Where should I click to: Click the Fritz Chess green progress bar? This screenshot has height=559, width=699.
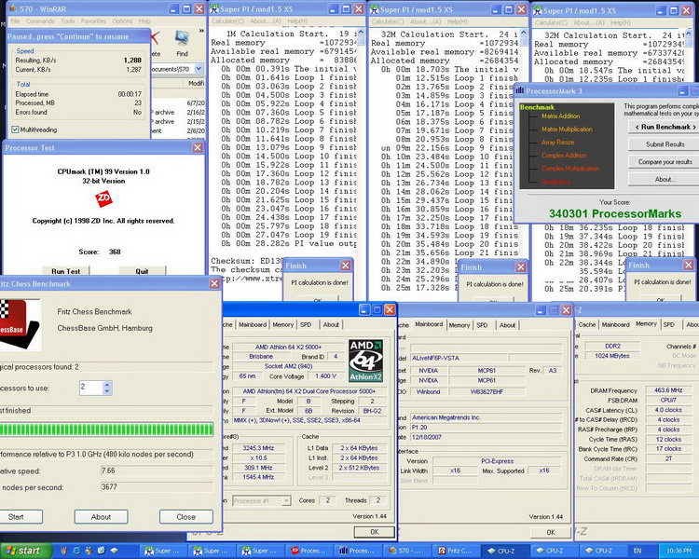[106, 429]
